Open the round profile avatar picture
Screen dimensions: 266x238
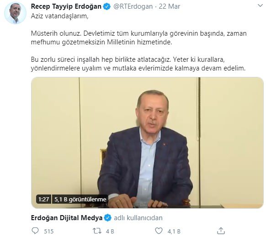(x=15, y=13)
